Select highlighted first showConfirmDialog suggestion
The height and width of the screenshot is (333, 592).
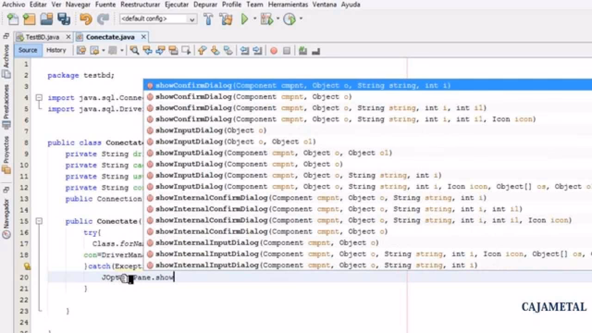pos(367,86)
